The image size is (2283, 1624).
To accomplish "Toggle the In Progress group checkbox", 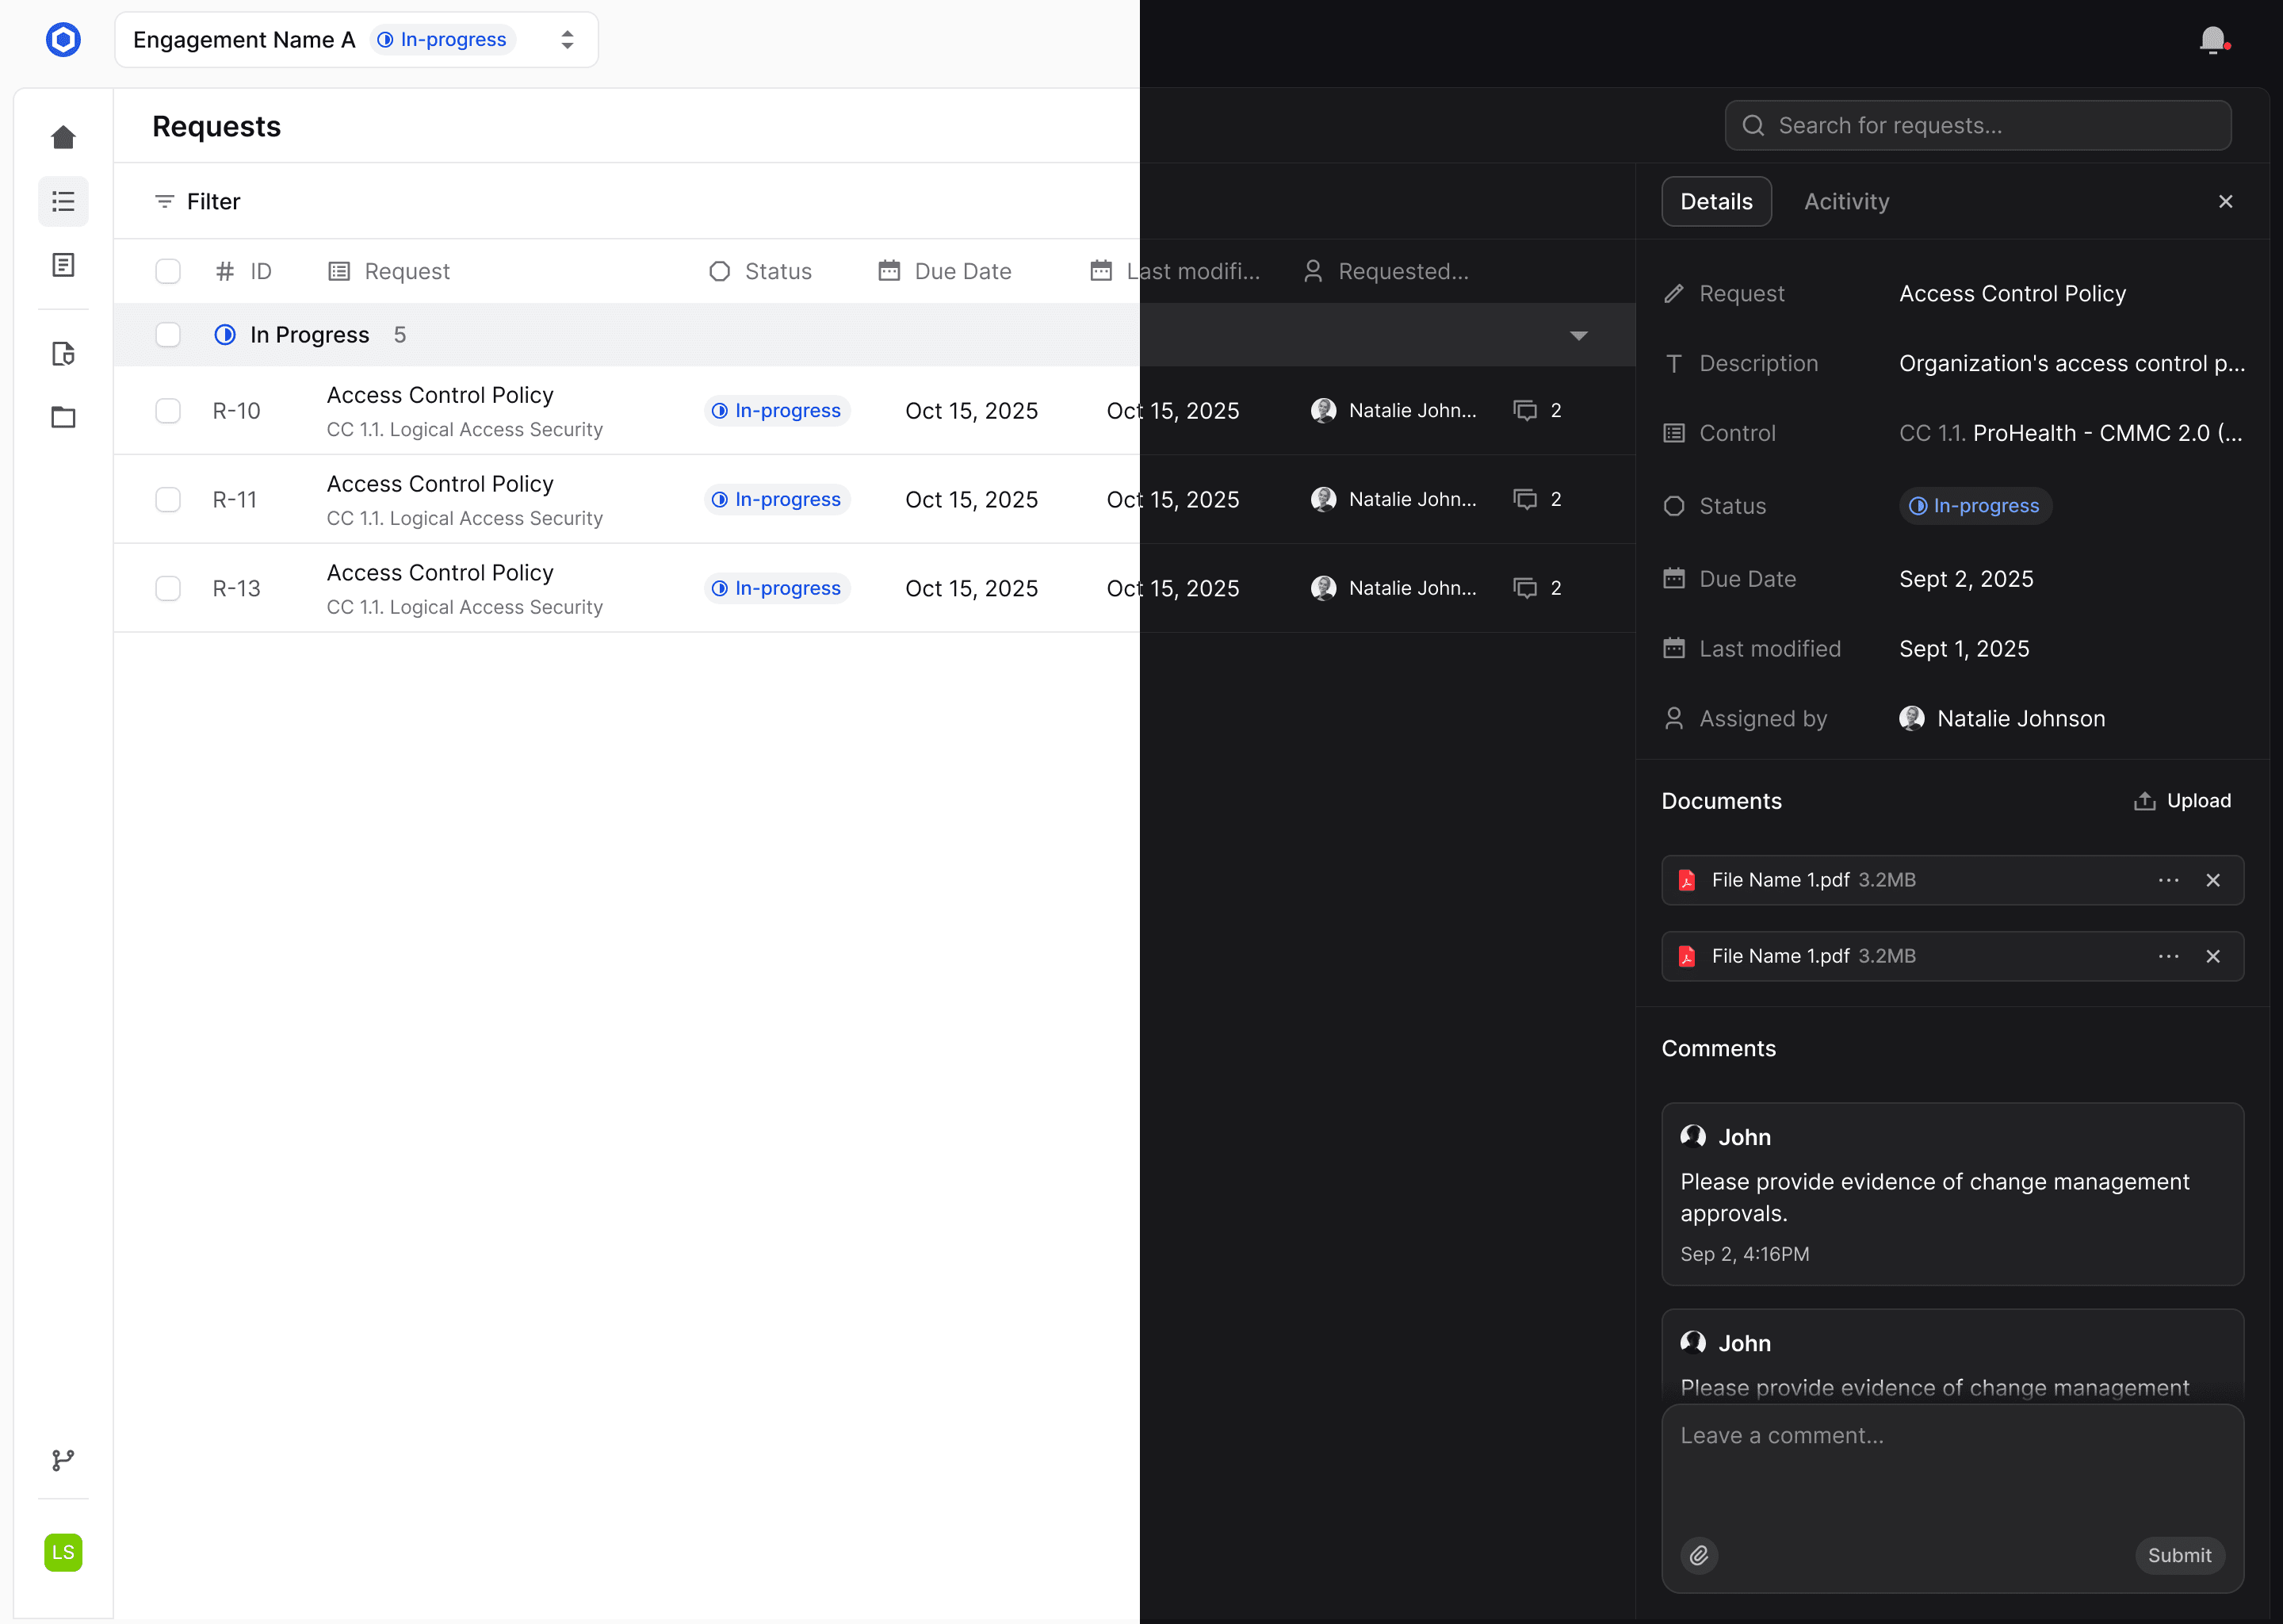I will [168, 335].
